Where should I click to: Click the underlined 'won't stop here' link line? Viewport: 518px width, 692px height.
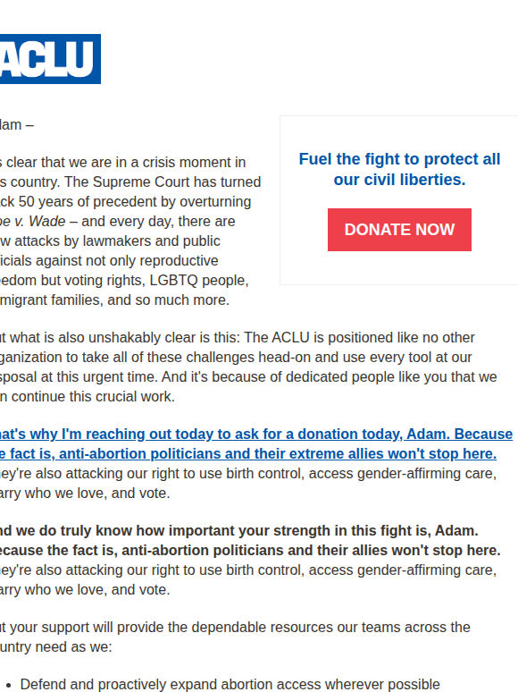248,453
